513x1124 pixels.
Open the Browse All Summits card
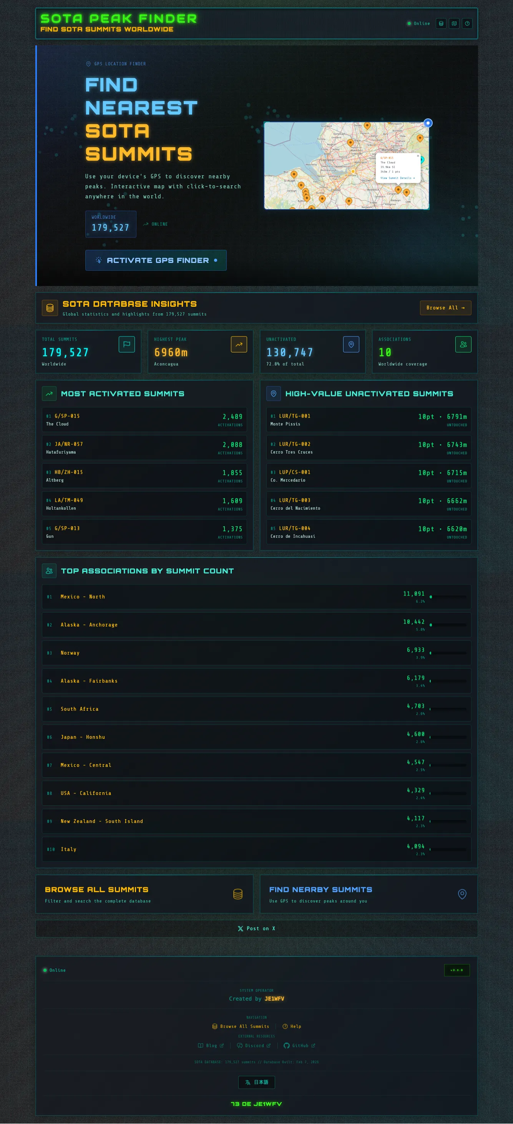pos(144,894)
